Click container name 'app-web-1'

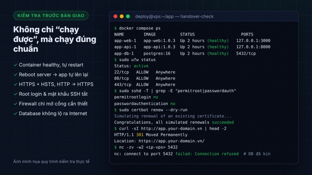(125, 41)
